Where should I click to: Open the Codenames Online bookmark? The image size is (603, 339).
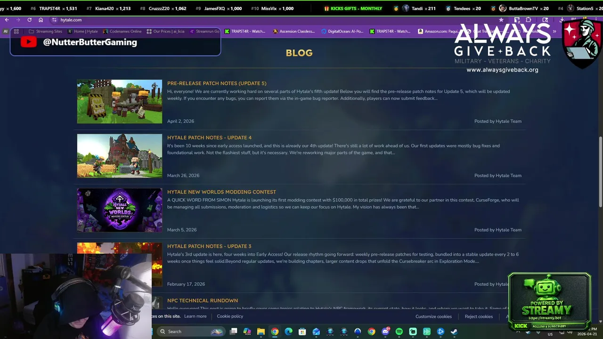point(122,31)
